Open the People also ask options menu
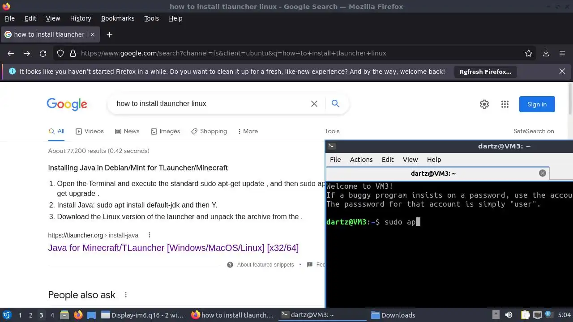 pyautogui.click(x=126, y=295)
